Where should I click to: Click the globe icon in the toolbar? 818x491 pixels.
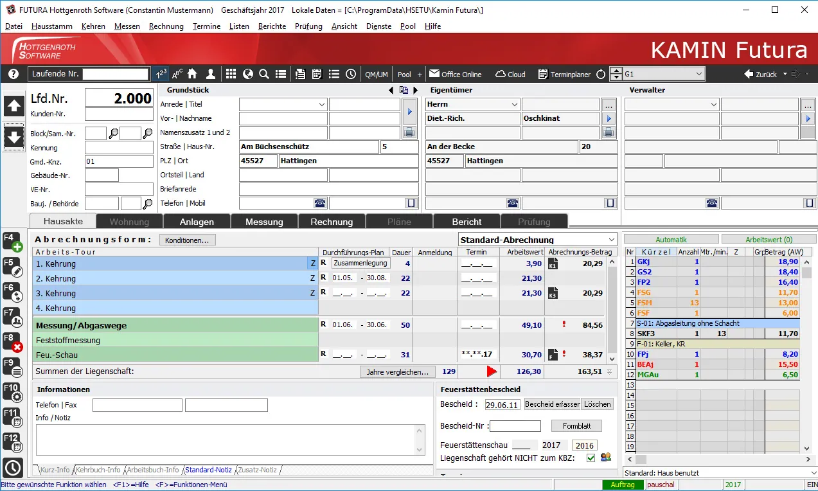247,74
